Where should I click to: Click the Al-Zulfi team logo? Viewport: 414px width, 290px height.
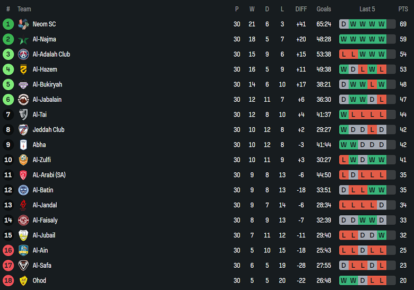tap(23, 160)
